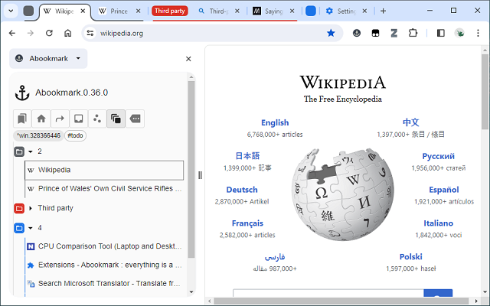The height and width of the screenshot is (306, 490).
Task: Open the CPU Comparison Tool entry
Action: [x=104, y=246]
